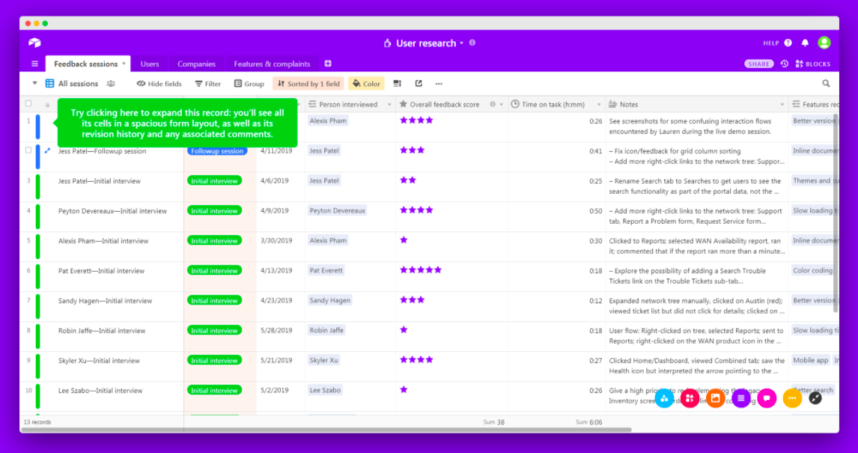Click the SHARE button

(759, 64)
